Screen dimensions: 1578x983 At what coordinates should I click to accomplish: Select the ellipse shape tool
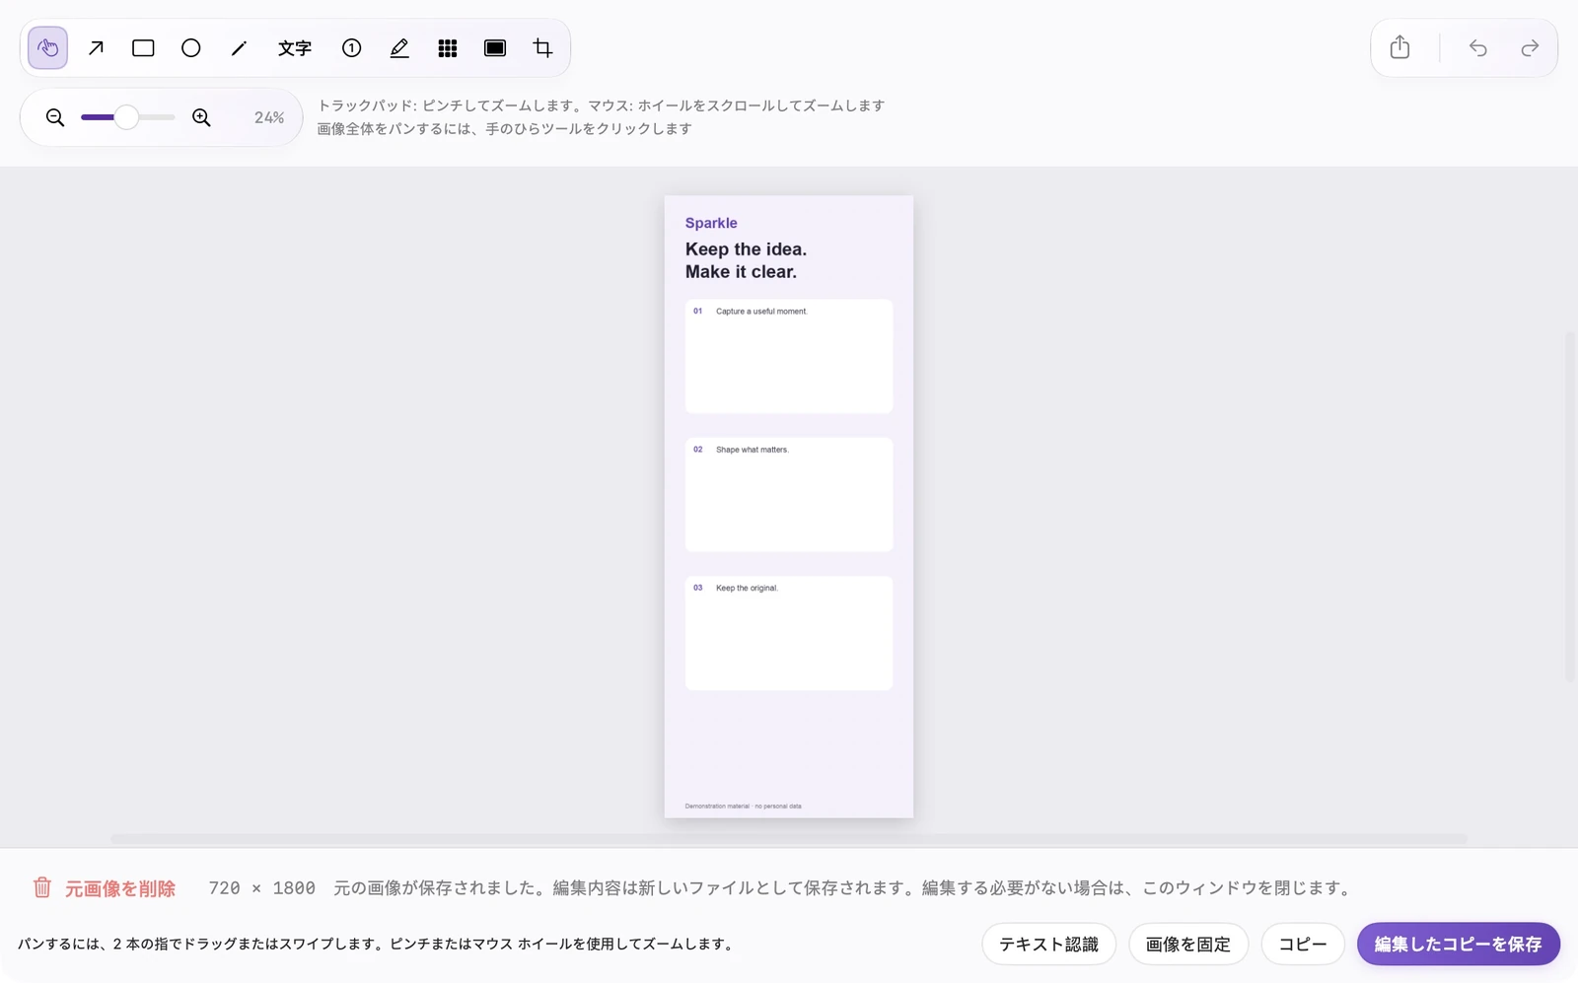click(x=191, y=48)
